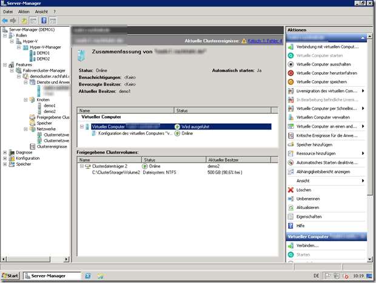Click the Speicher hinzufügen action icon

(290, 145)
